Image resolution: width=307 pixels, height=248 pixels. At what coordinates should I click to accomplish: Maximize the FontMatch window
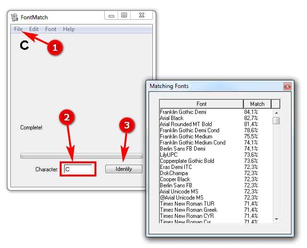pos(124,16)
